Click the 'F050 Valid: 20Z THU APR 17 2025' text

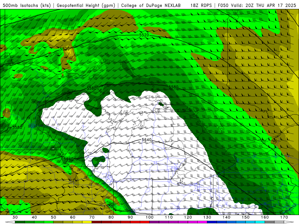[x=257, y=5]
